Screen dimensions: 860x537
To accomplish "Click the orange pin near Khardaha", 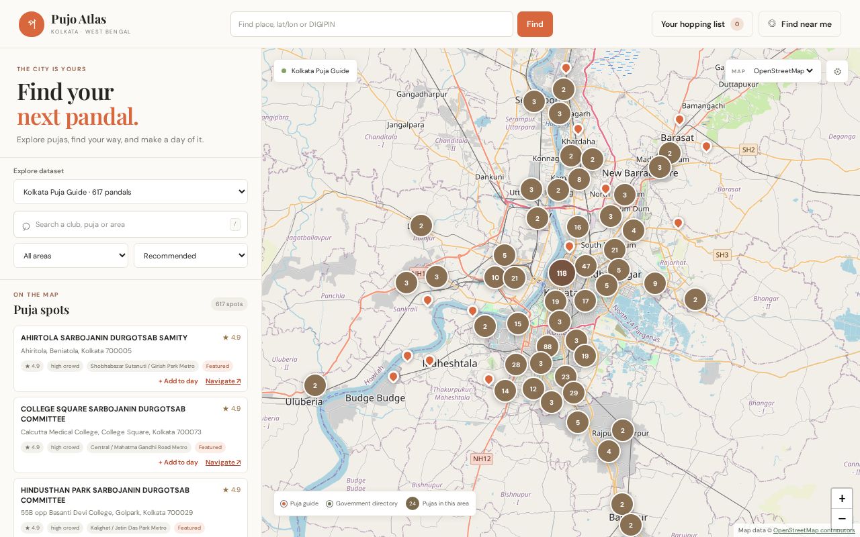I will point(578,129).
